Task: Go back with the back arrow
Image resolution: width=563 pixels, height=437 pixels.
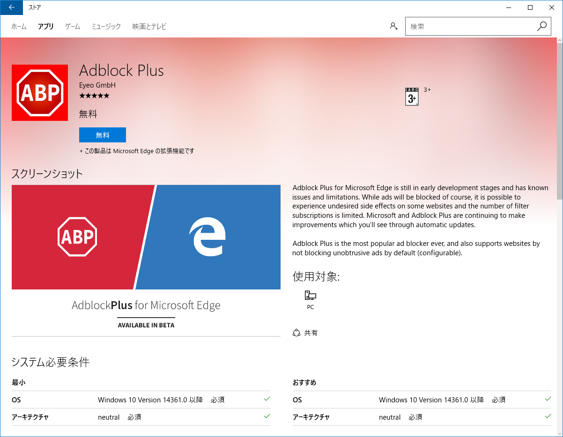Action: [11, 7]
